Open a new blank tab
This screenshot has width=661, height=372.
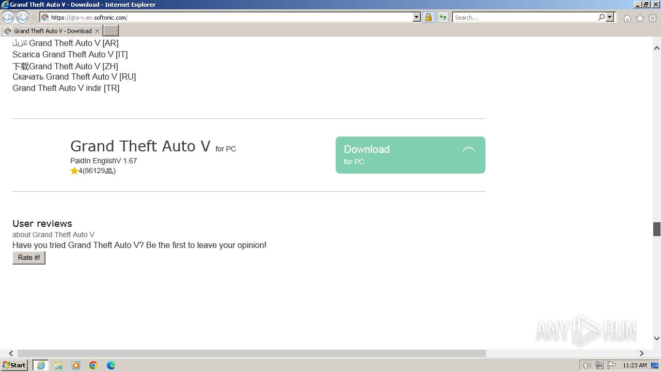tap(111, 31)
